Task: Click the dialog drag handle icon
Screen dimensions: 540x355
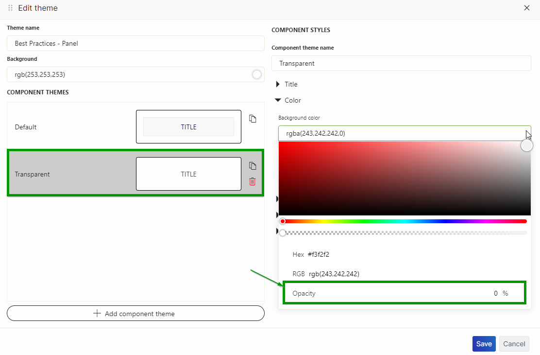Action: coord(10,8)
